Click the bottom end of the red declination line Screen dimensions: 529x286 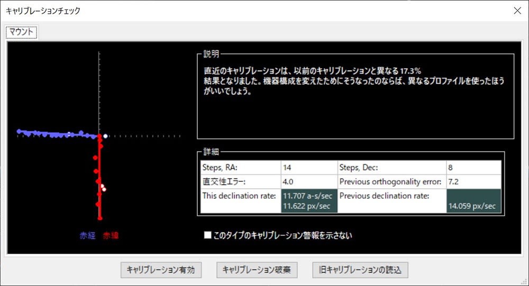tap(100, 218)
